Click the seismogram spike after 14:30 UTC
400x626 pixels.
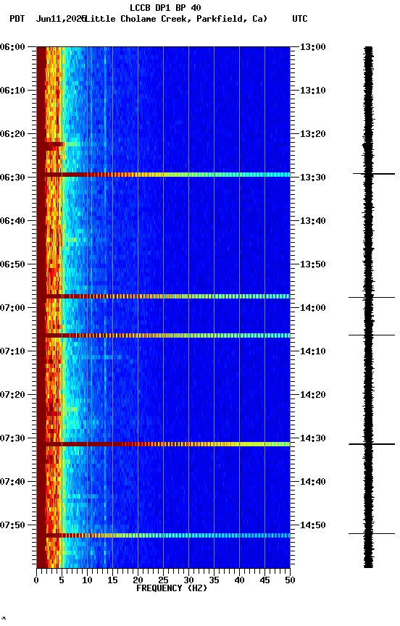click(x=372, y=444)
